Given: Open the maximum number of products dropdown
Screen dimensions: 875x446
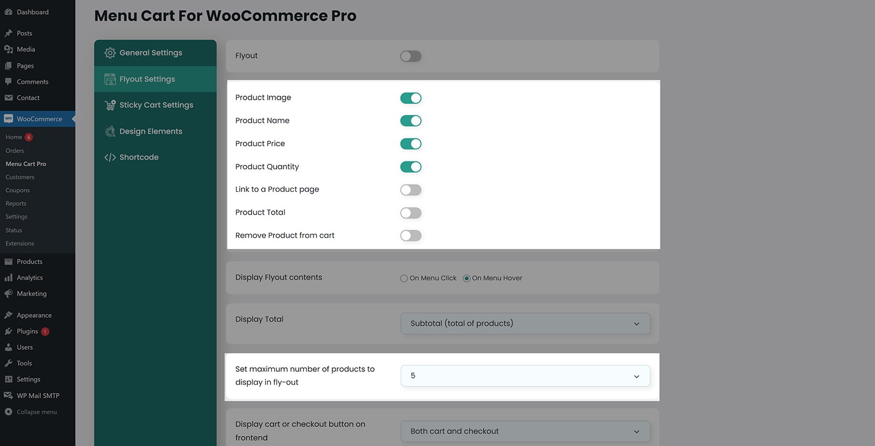Looking at the screenshot, I should point(525,376).
